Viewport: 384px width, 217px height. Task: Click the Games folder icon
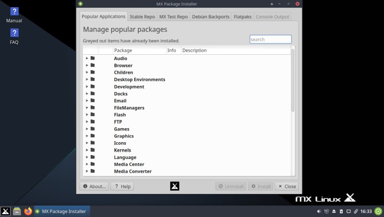tap(93, 129)
